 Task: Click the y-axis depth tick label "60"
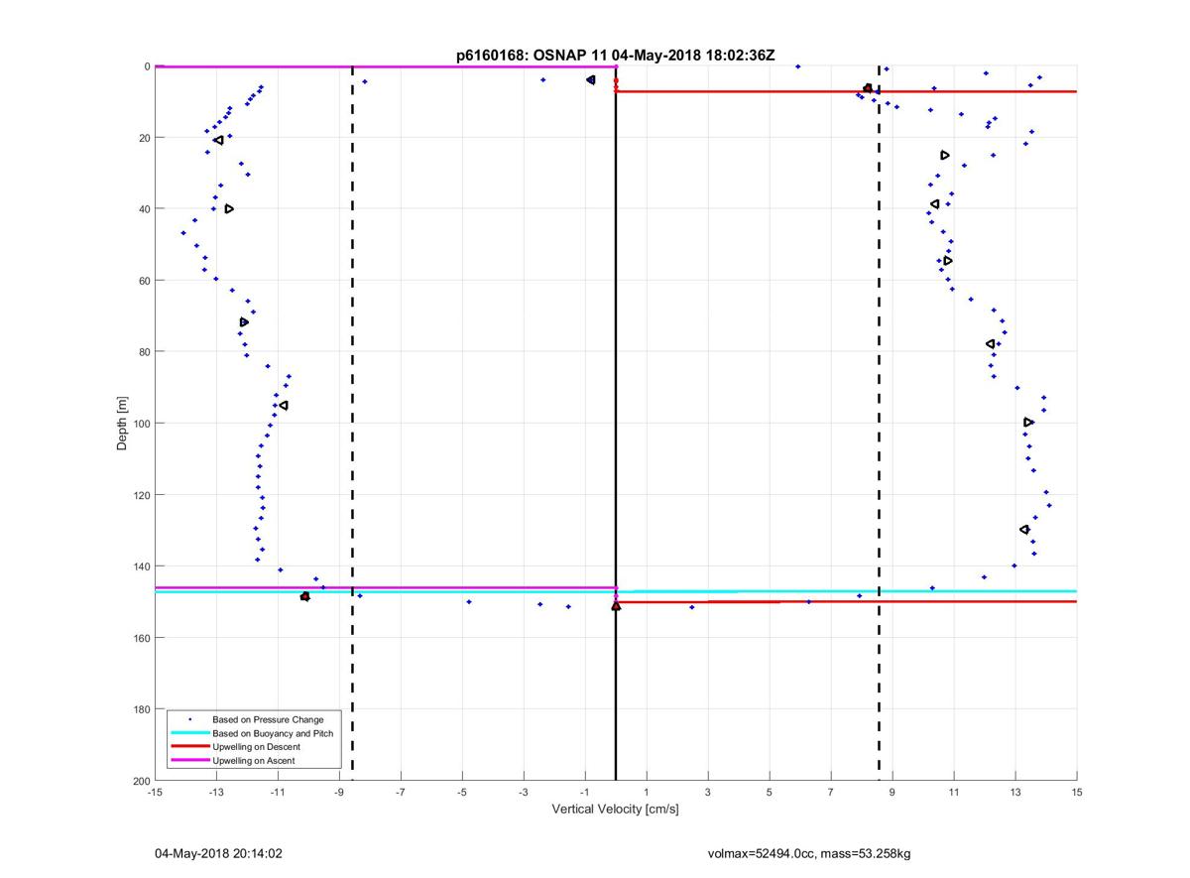144,281
